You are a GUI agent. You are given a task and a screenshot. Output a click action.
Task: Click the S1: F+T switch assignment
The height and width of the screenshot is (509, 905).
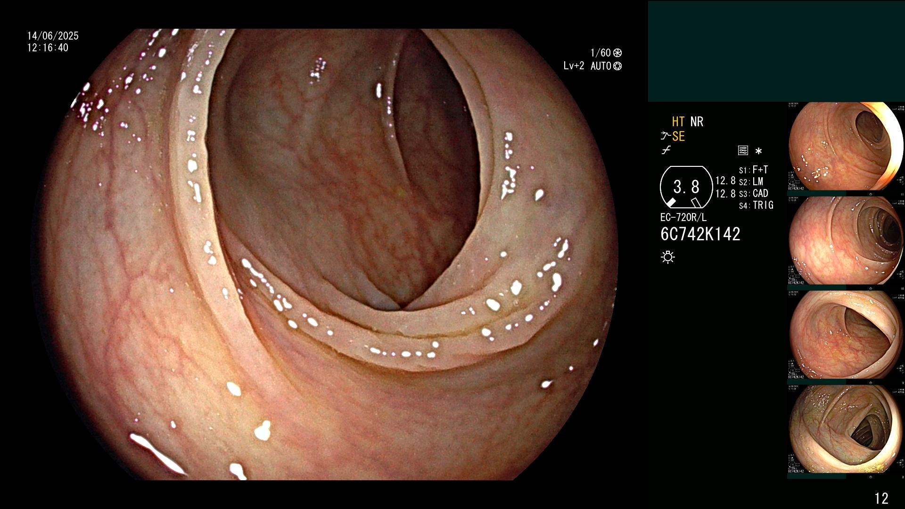pyautogui.click(x=753, y=170)
